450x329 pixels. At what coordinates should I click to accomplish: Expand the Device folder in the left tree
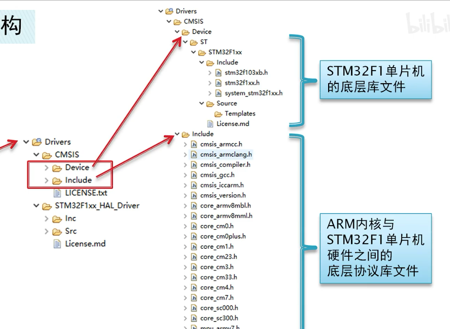click(46, 167)
